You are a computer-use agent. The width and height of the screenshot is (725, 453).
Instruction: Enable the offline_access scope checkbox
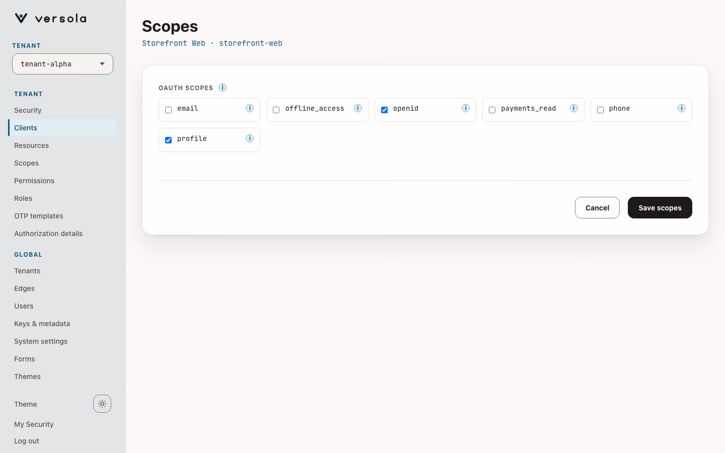point(276,110)
